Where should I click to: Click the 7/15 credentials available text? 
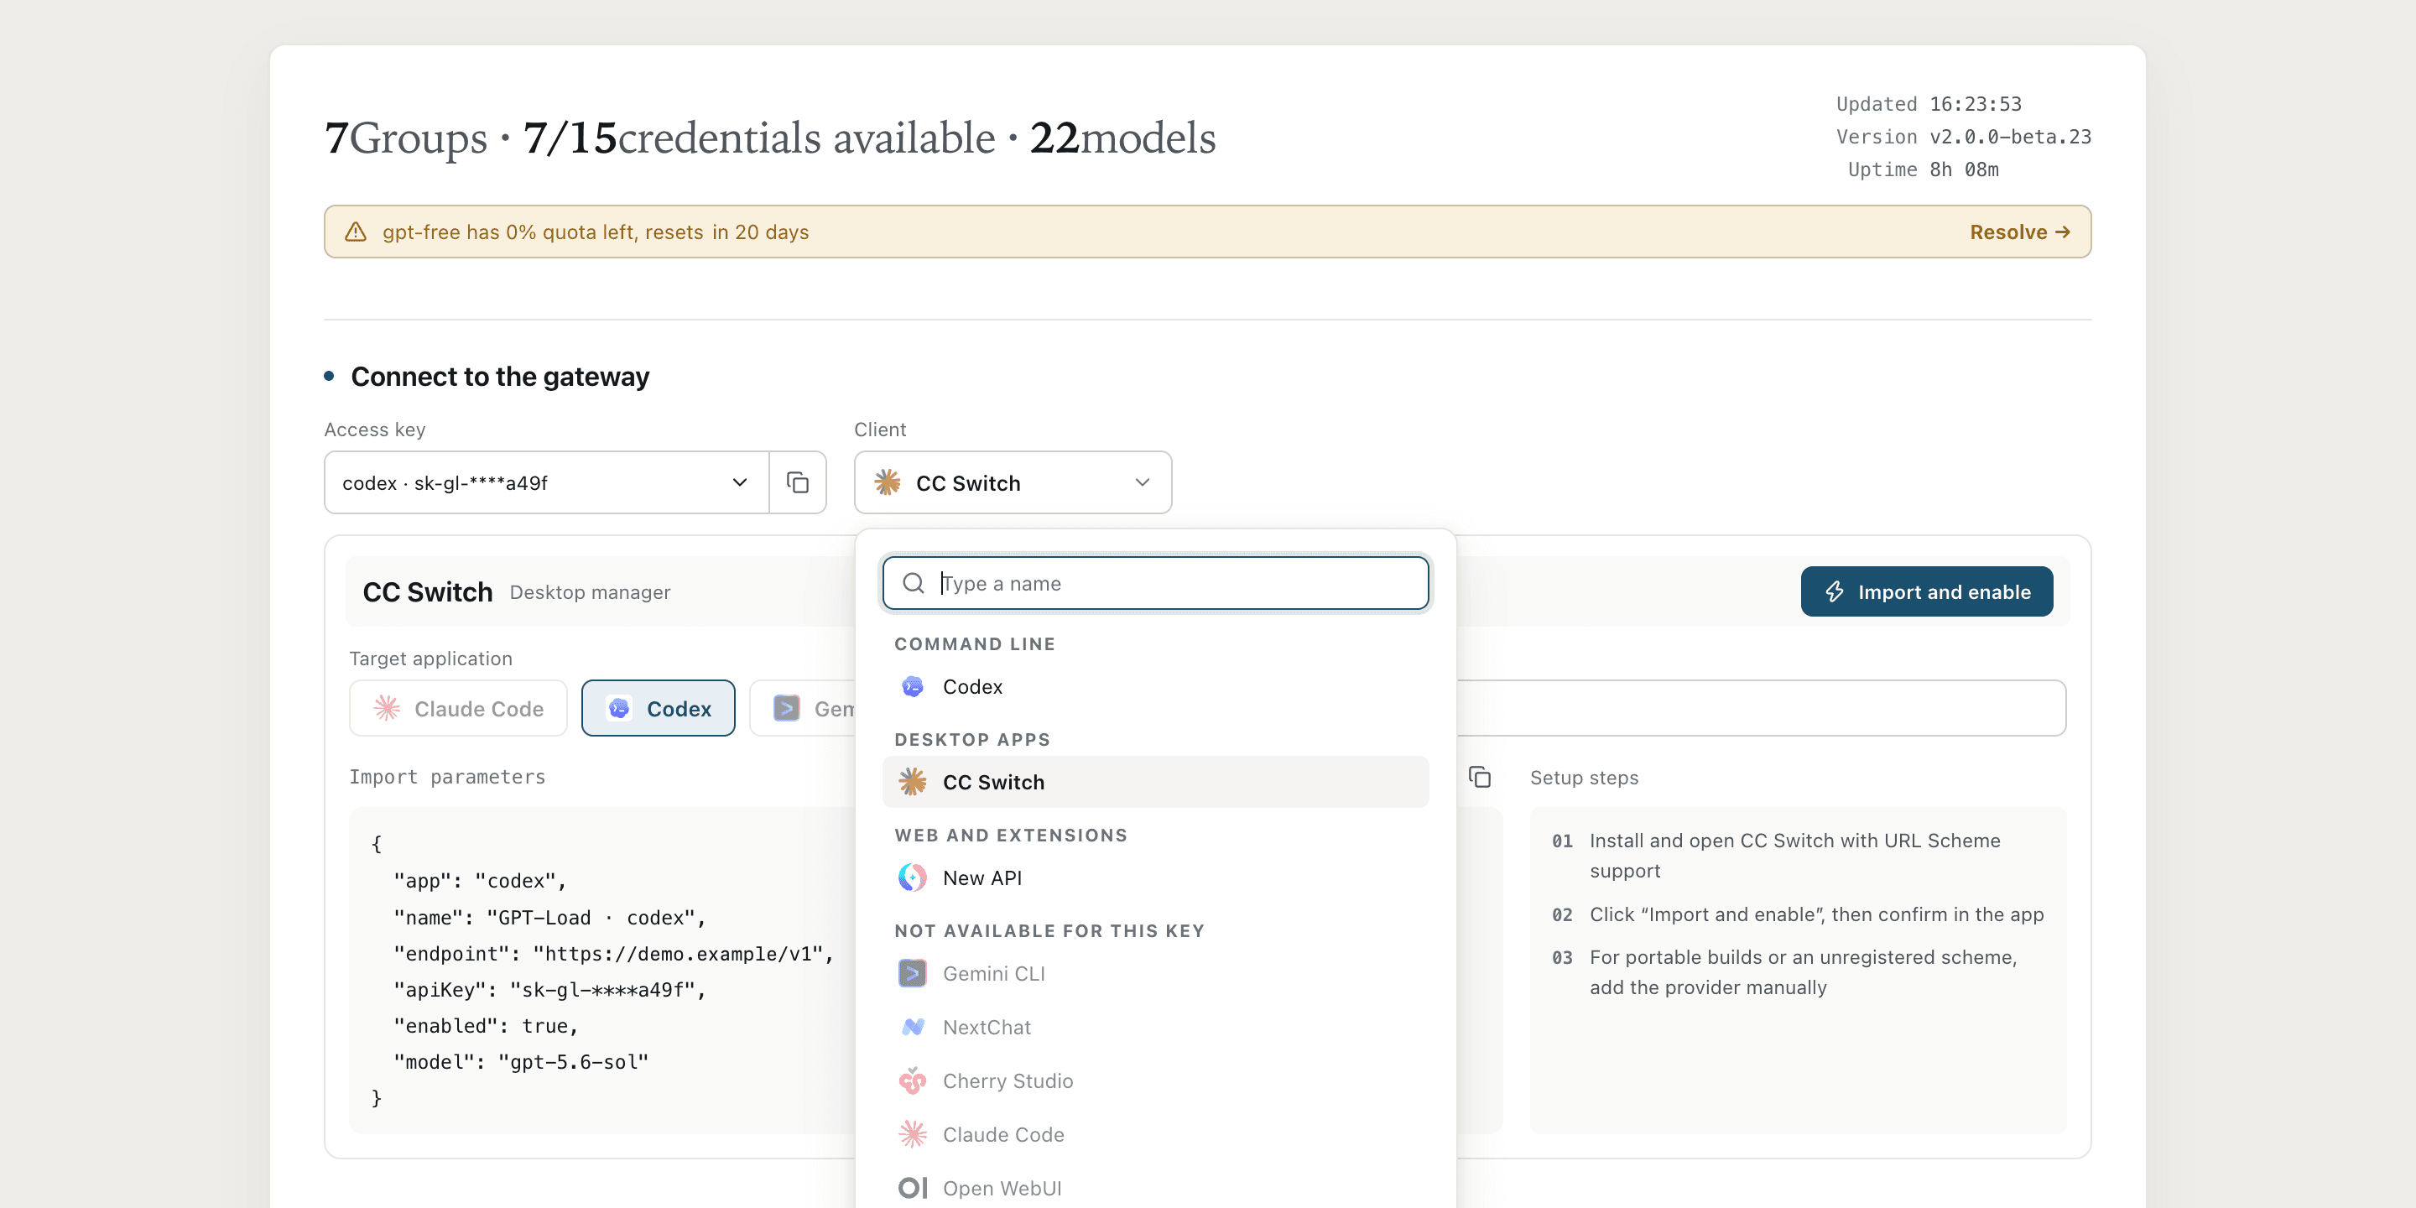[758, 138]
